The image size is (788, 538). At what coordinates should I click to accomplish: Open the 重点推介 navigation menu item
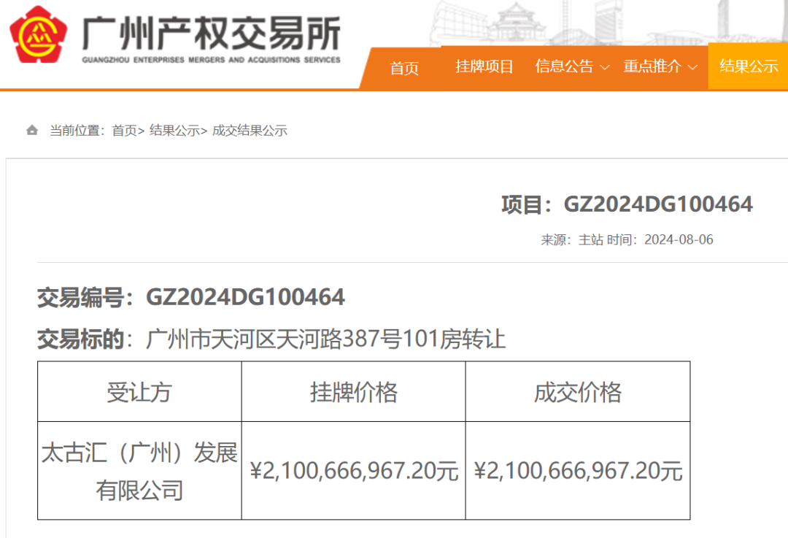(x=652, y=66)
